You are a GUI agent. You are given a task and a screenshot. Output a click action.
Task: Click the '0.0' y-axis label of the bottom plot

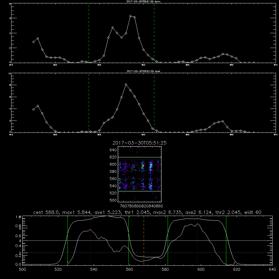pos(18,264)
